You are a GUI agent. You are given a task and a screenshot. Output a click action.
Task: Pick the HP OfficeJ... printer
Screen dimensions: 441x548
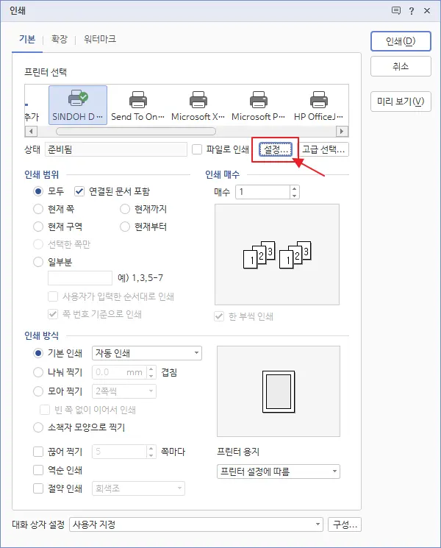click(x=318, y=105)
